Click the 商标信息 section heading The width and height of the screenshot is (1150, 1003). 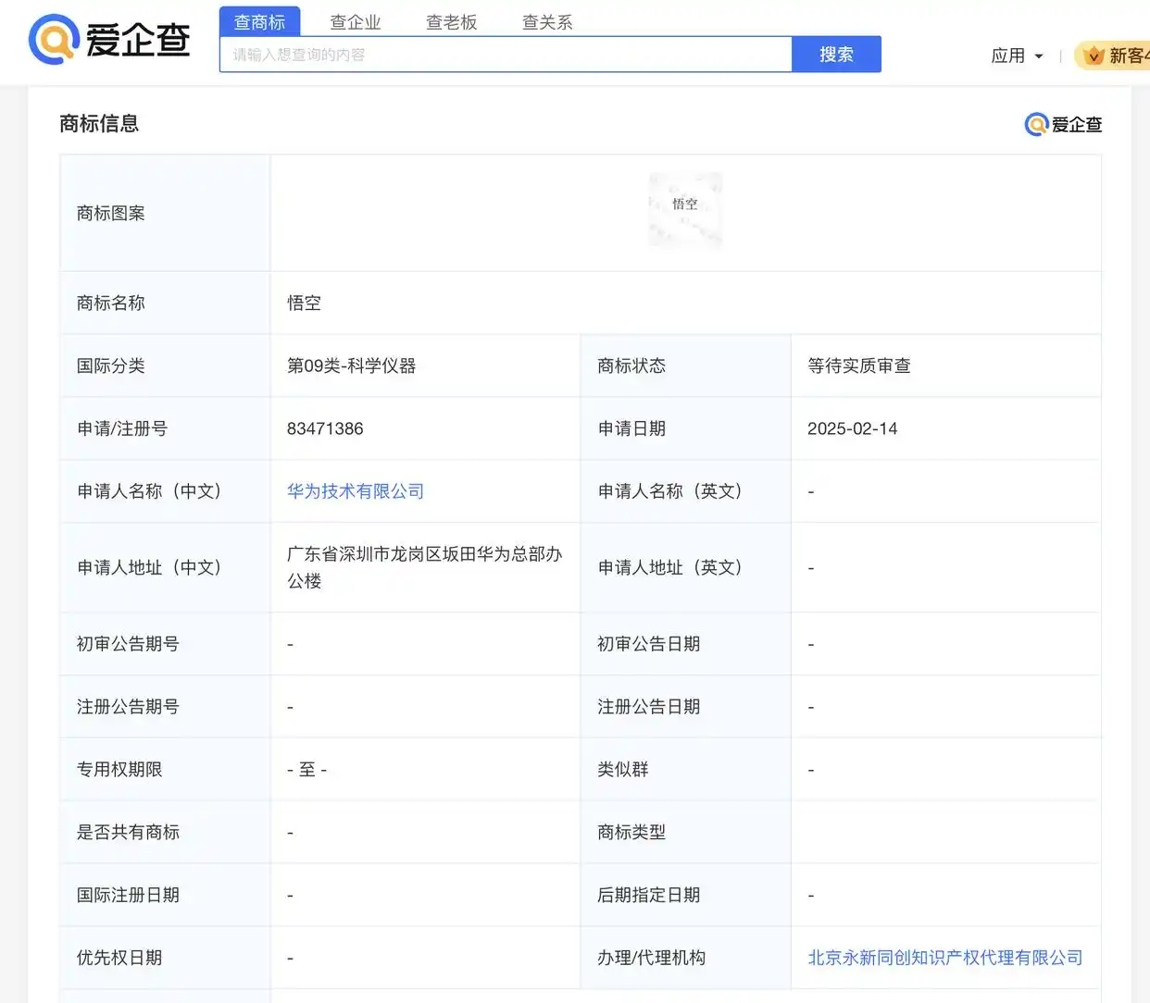(x=99, y=123)
